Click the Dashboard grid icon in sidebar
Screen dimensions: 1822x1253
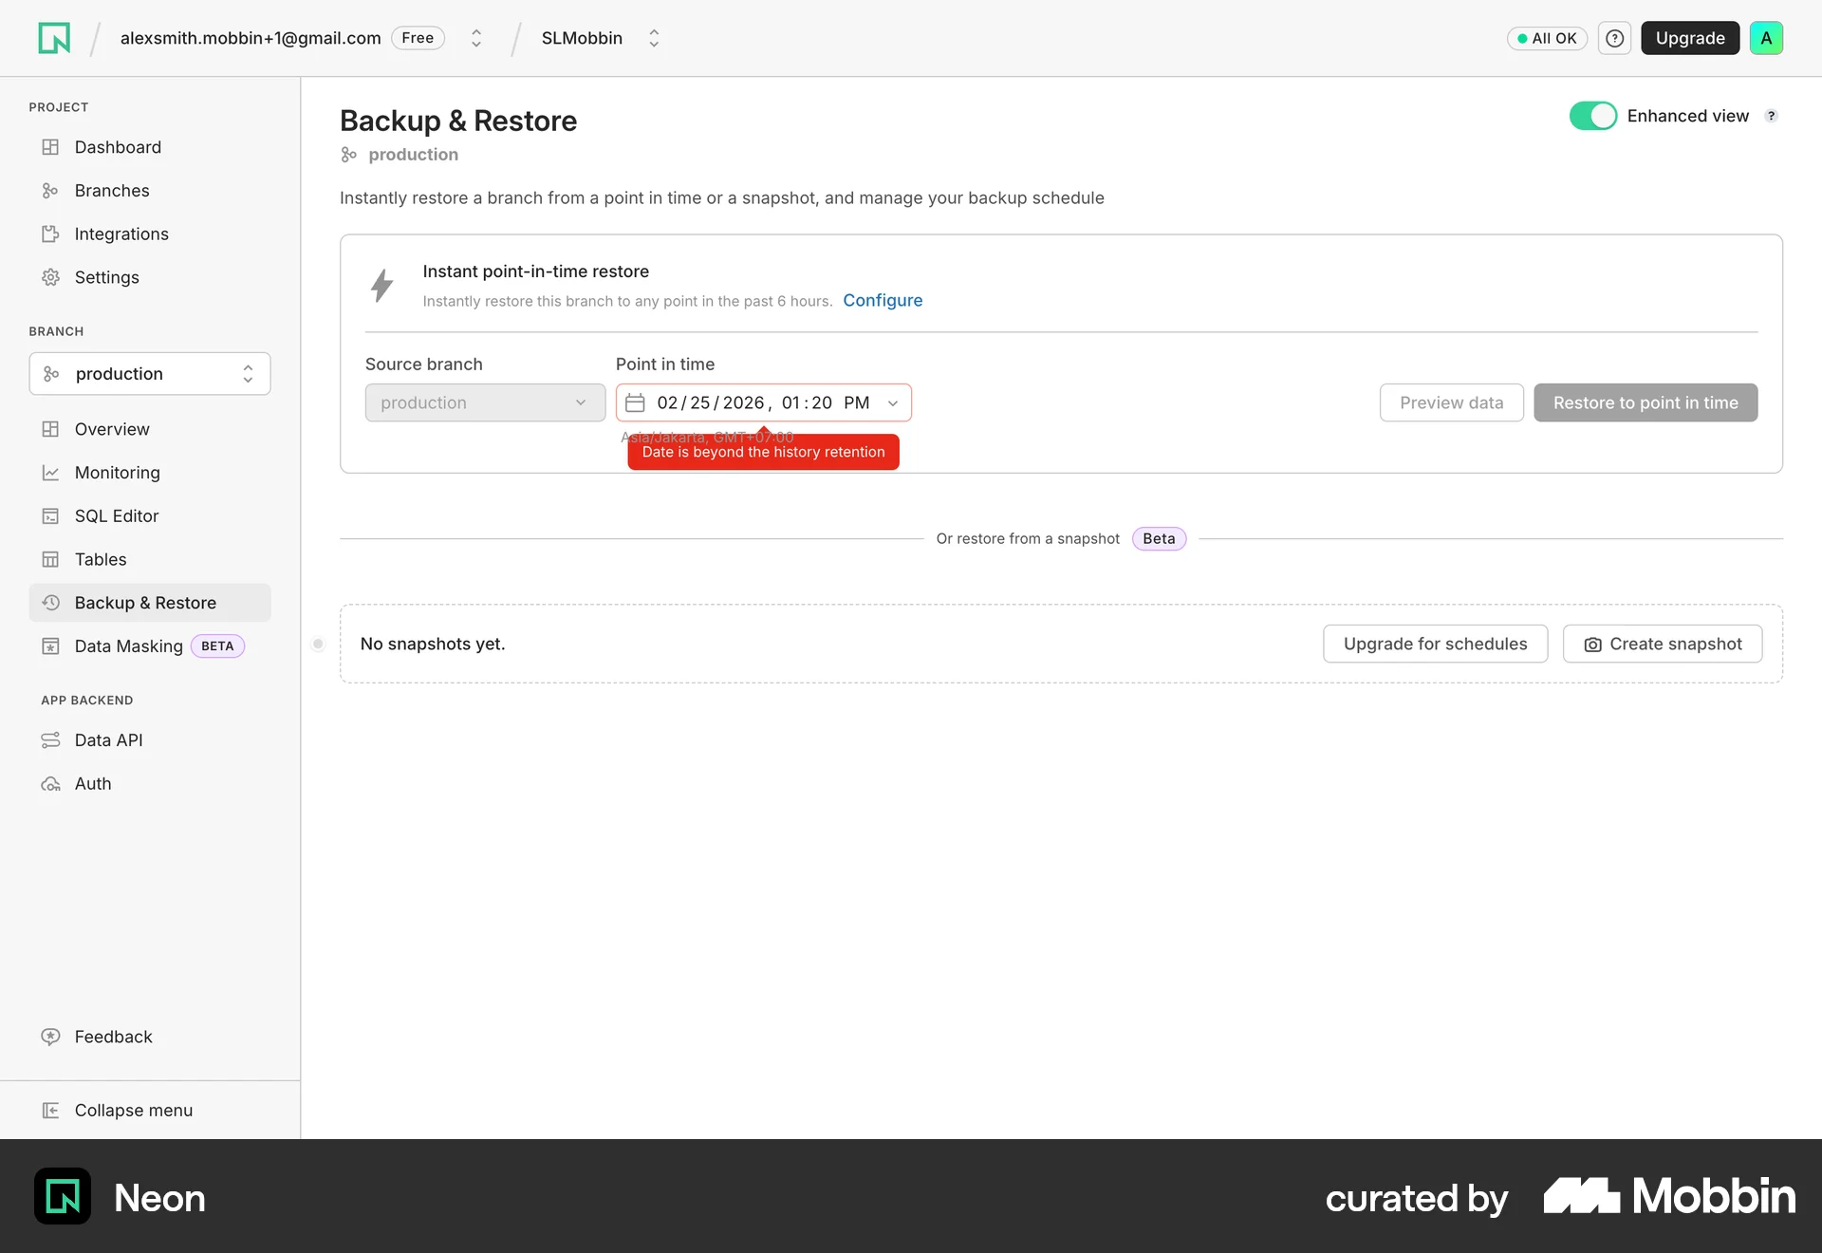point(50,147)
